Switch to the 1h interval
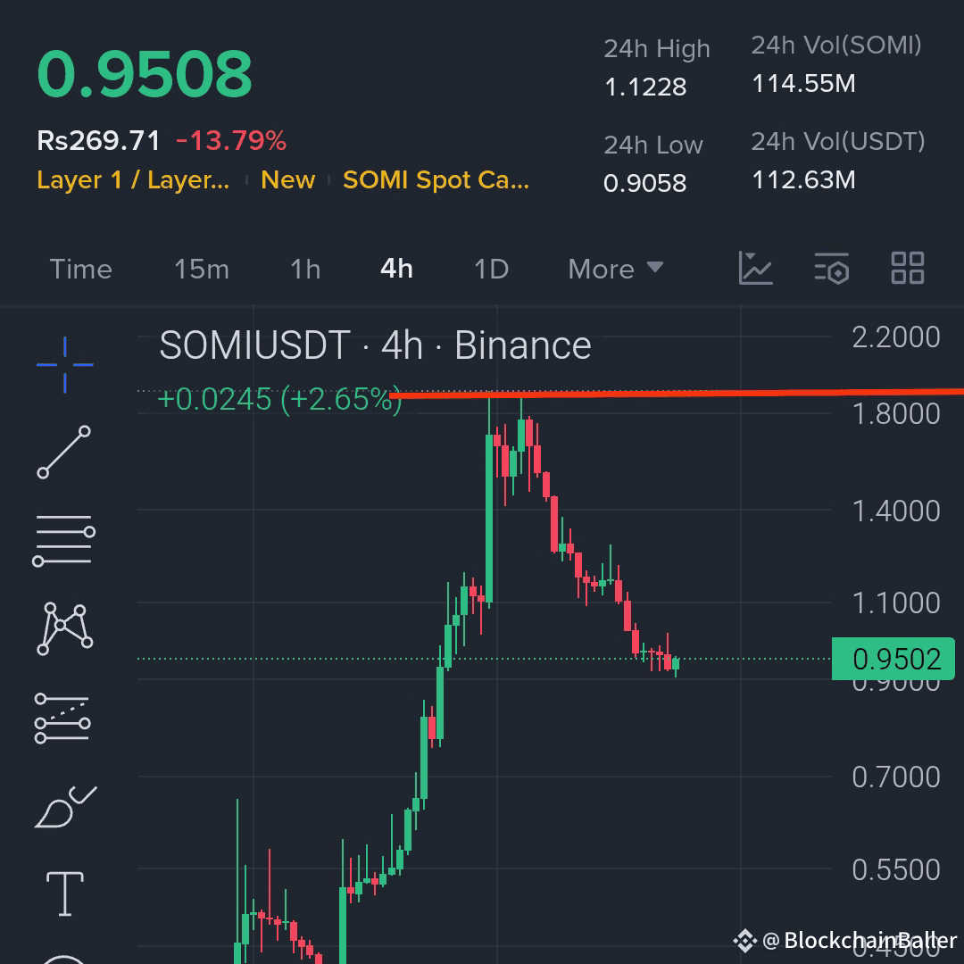Viewport: 964px width, 964px height. tap(305, 270)
